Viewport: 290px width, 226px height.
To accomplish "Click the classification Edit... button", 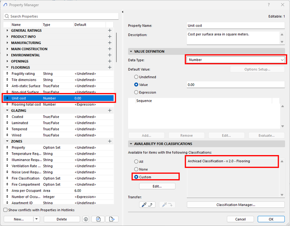I will (157, 186).
